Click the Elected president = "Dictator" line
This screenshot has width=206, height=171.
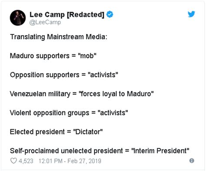[x=56, y=132]
